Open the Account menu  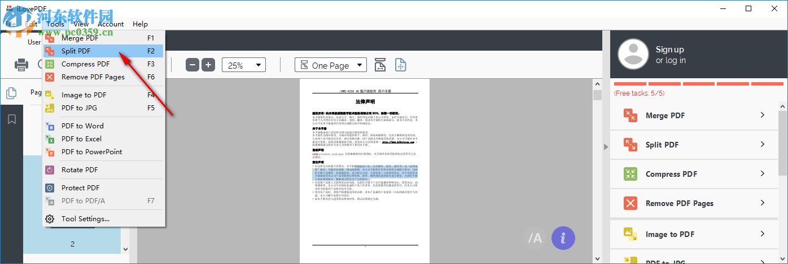[111, 24]
